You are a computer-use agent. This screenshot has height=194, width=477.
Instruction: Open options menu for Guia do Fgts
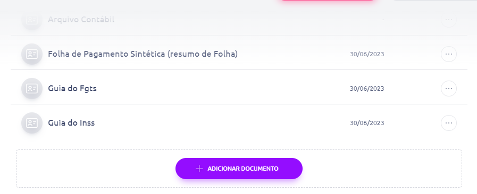[x=449, y=89]
